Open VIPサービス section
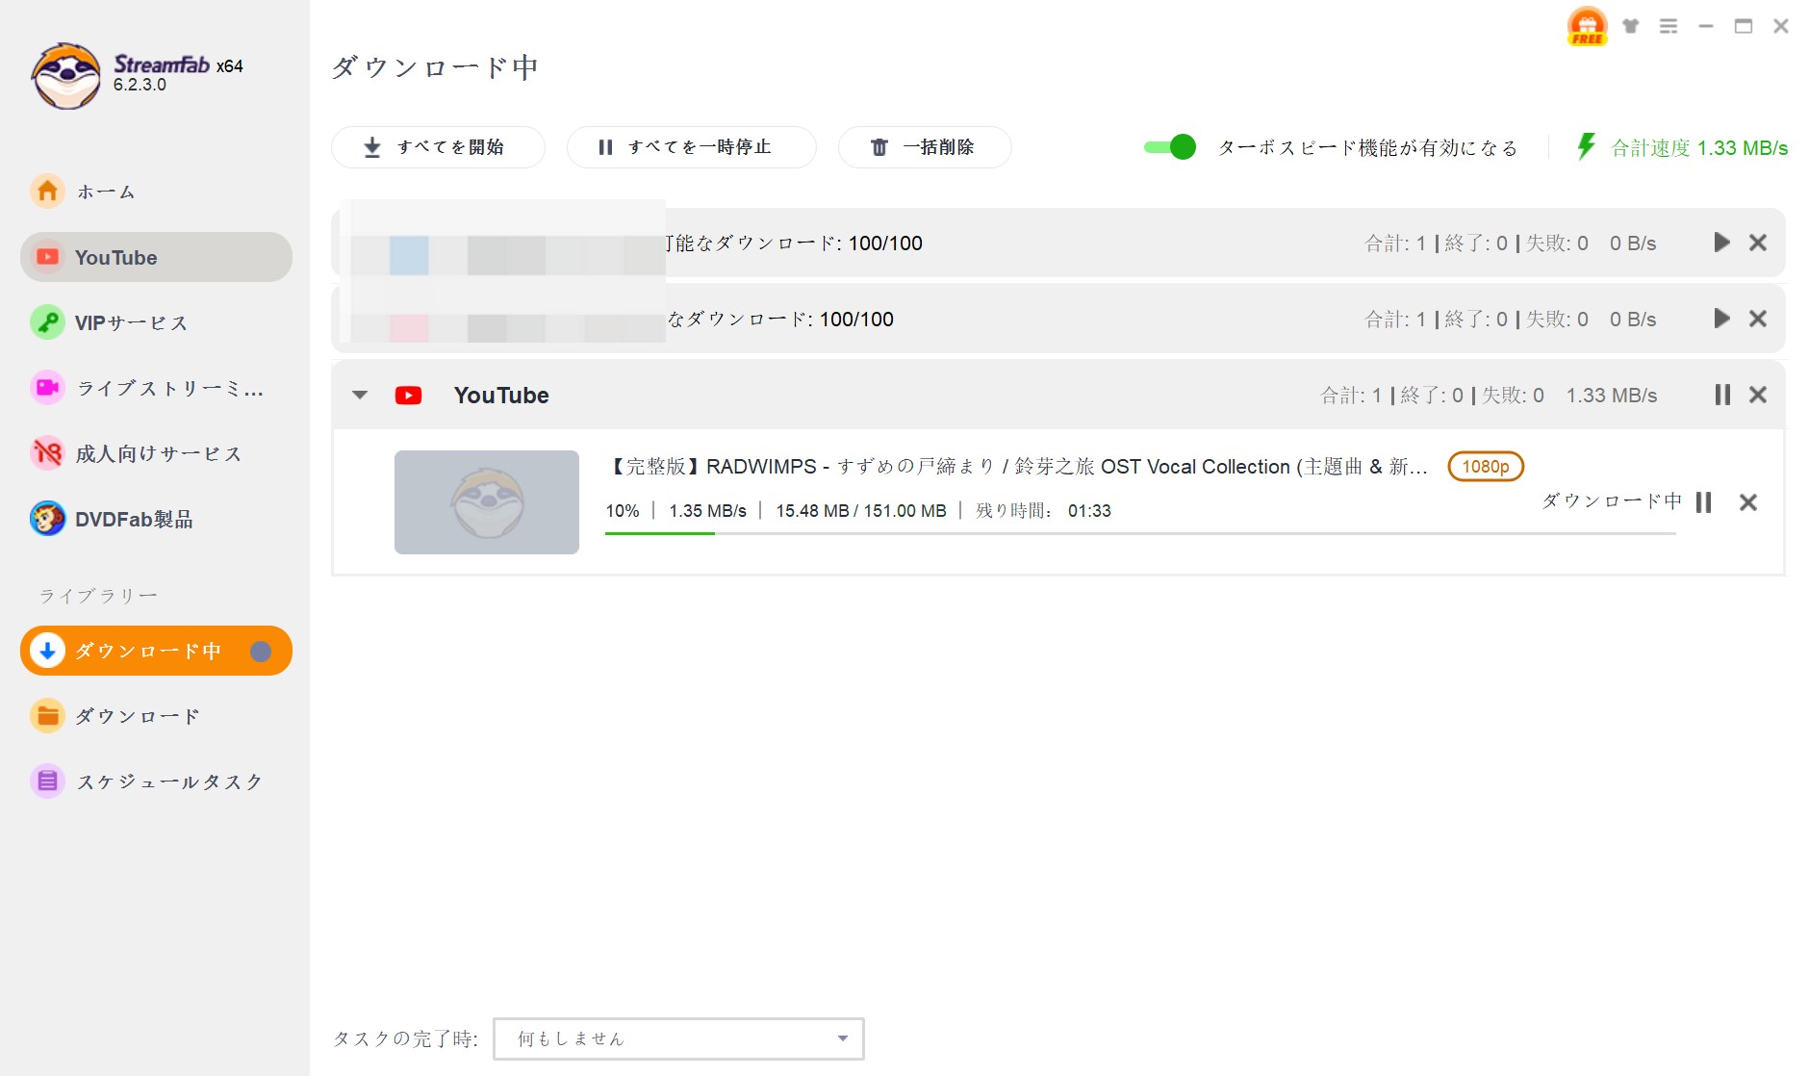 [156, 322]
